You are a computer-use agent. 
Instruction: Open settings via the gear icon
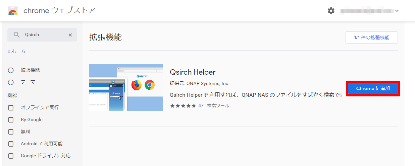tap(331, 11)
